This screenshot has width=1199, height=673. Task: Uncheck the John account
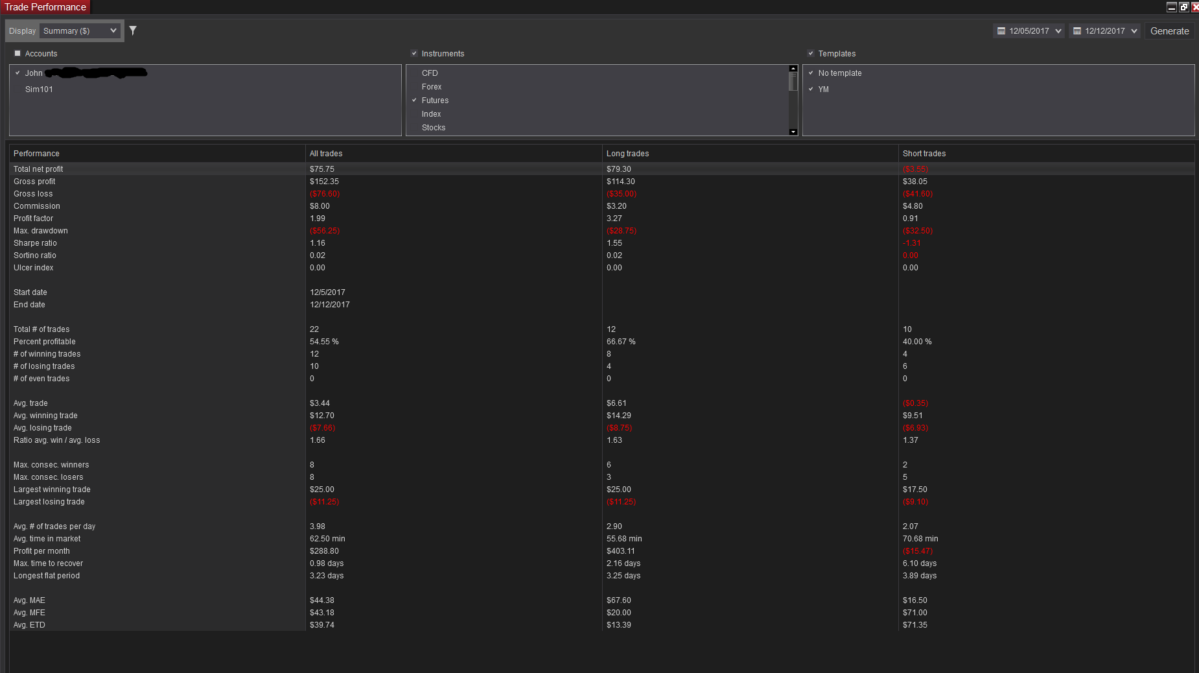point(17,73)
